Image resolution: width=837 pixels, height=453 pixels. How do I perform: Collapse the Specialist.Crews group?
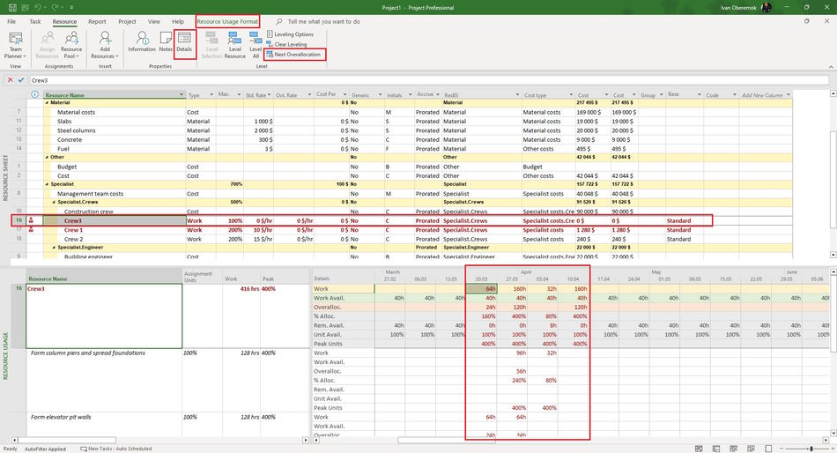[x=54, y=202]
